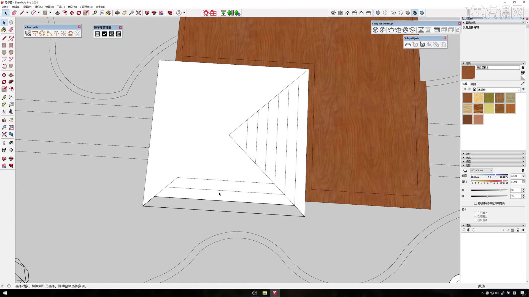Close the V-Ray Objects toolbar

pyautogui.click(x=445, y=38)
